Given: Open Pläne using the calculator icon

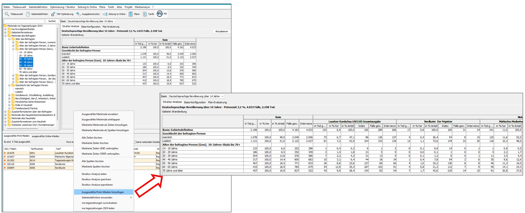Looking at the screenshot, I should pos(131,14).
